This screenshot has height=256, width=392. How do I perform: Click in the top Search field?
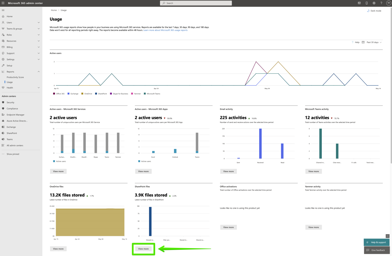(196, 3)
